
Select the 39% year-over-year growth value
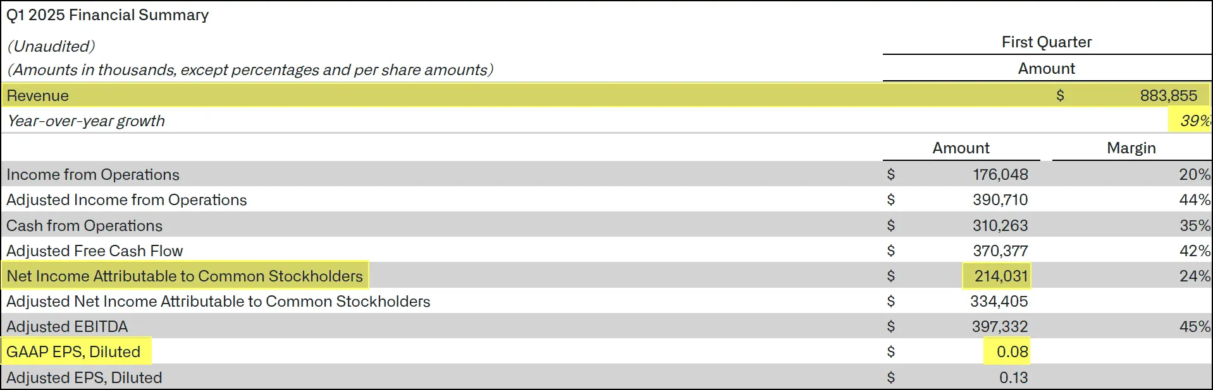pos(1195,121)
